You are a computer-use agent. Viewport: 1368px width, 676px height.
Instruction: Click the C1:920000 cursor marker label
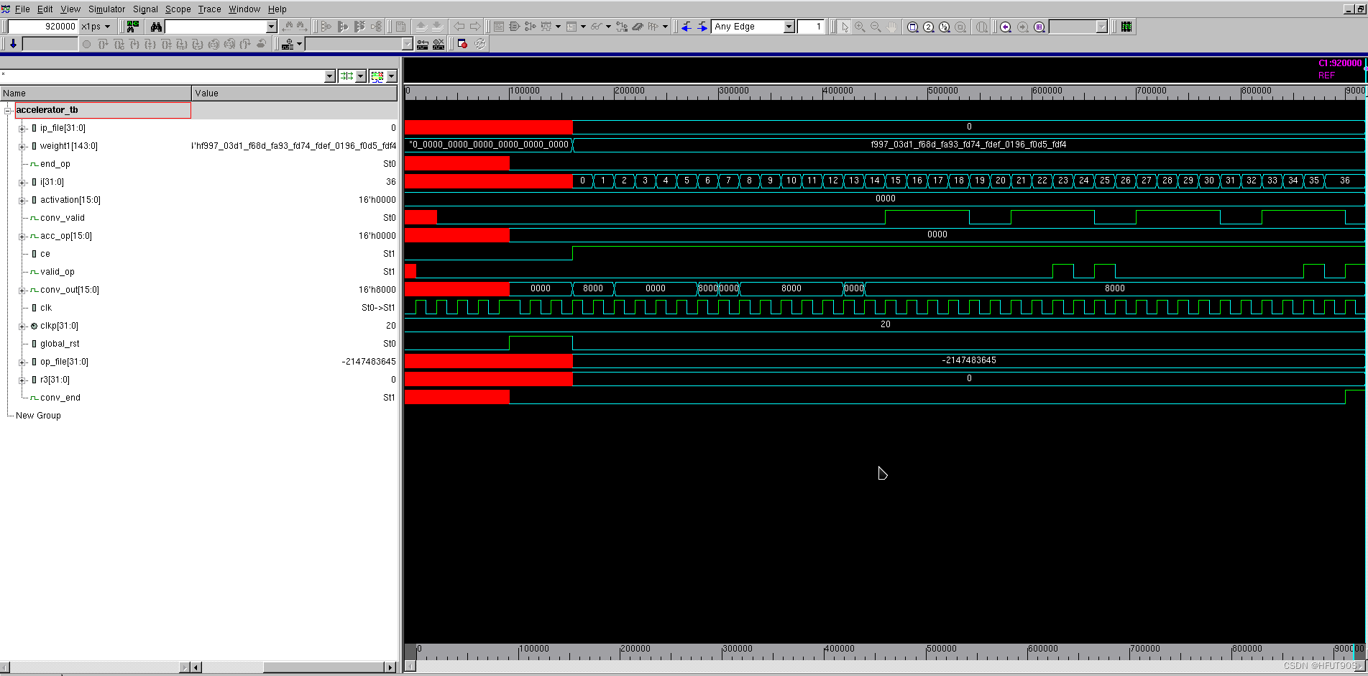[x=1340, y=63]
